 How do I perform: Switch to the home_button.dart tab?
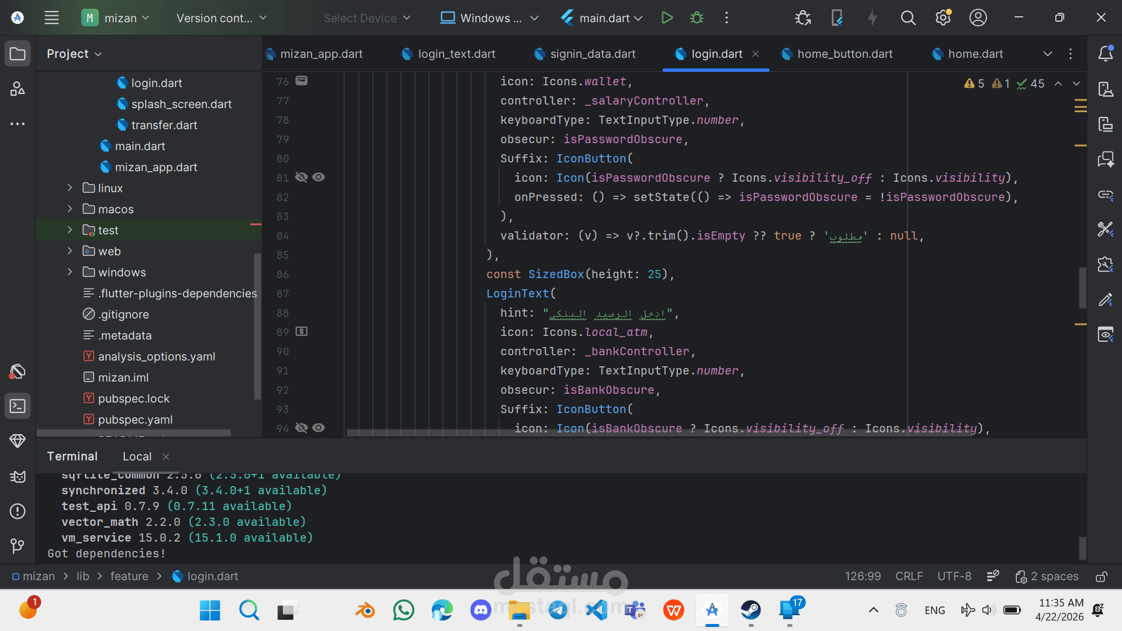tap(844, 54)
